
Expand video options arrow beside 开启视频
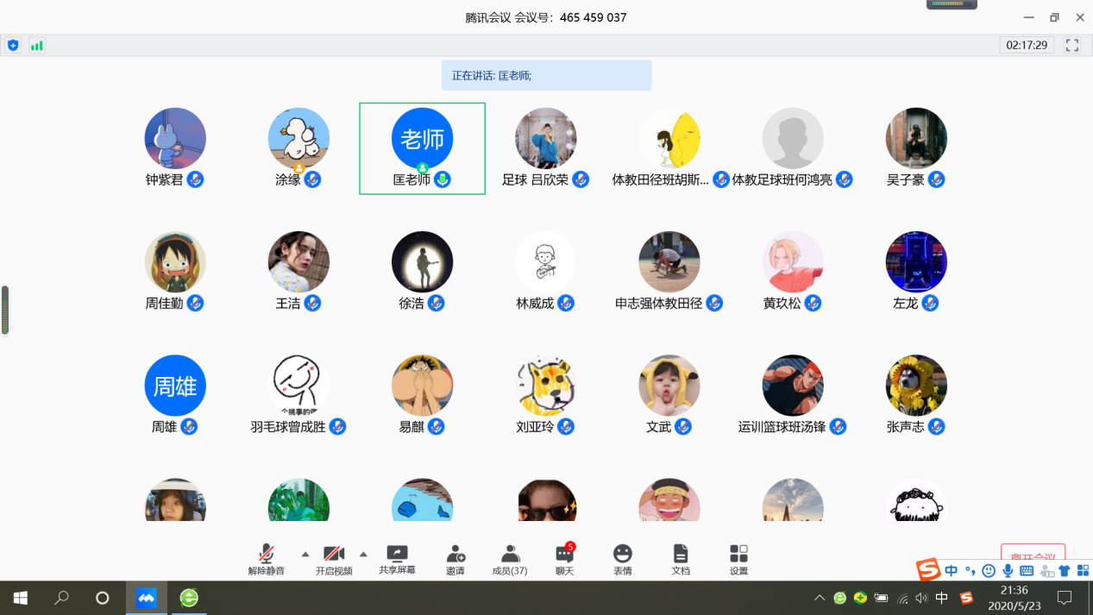point(363,554)
